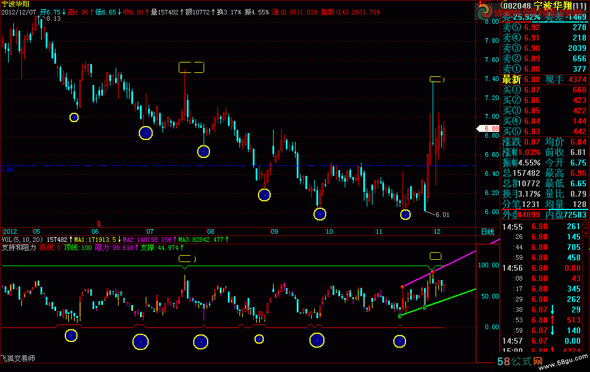This screenshot has width=590, height=372.
Task: Click the 14:56 tick row showing 0.00
Action: pos(541,268)
